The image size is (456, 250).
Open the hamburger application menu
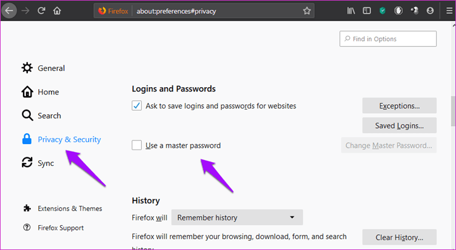449,11
